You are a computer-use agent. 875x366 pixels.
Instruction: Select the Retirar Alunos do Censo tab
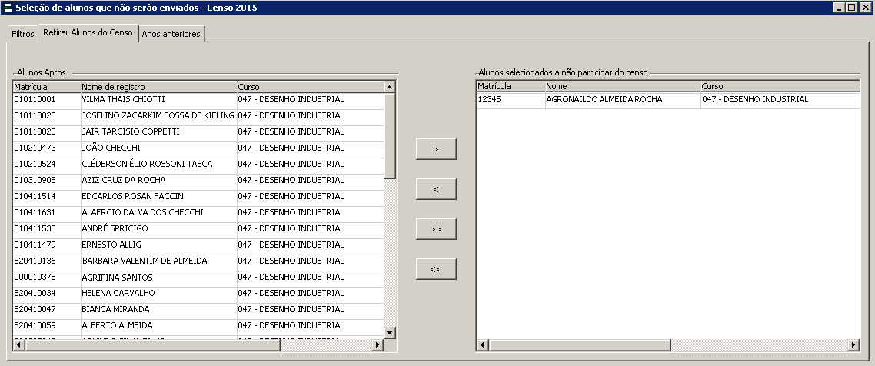pos(88,33)
